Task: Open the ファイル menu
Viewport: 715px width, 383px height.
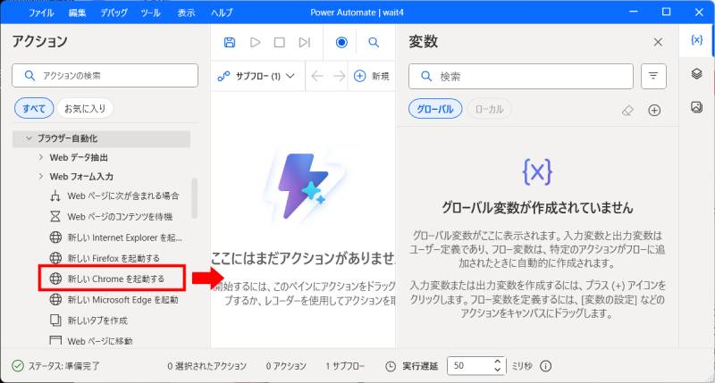Action: tap(41, 12)
